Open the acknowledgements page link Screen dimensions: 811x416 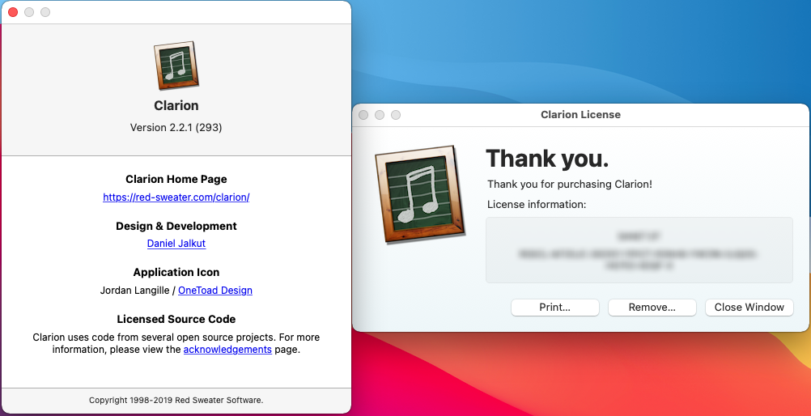click(227, 350)
